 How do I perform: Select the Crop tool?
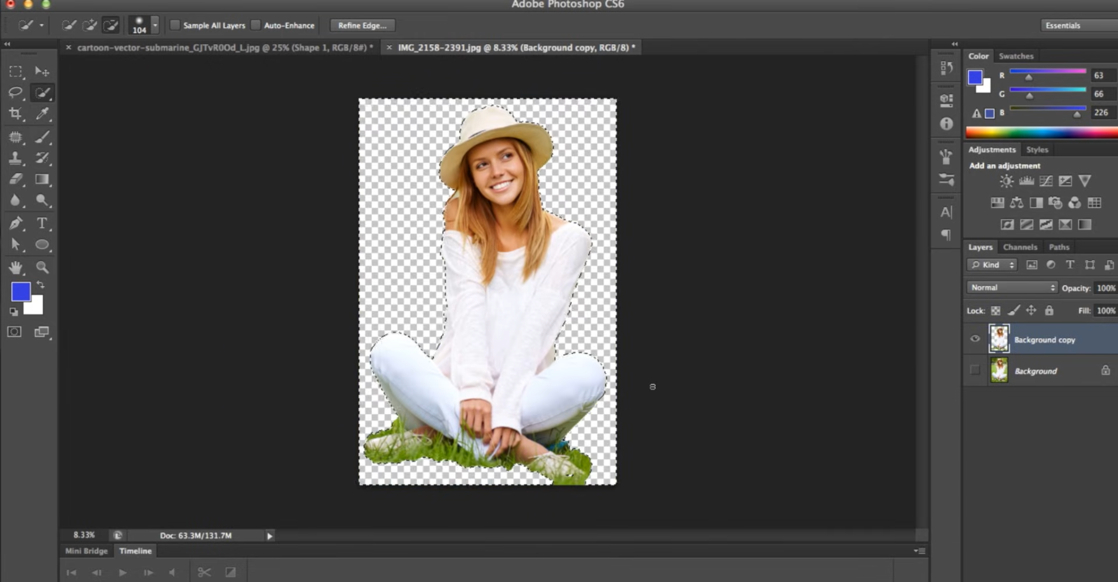pyautogui.click(x=16, y=114)
